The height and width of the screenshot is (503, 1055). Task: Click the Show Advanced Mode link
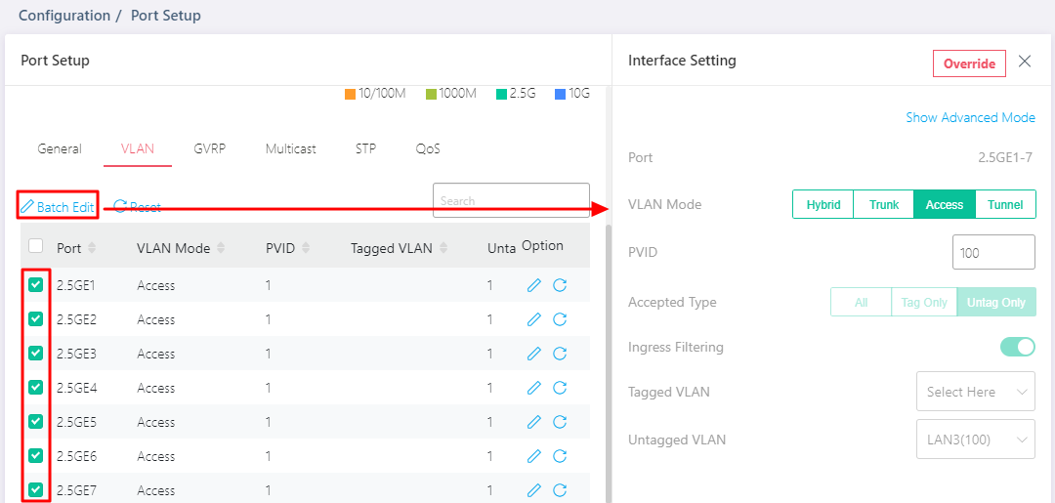pos(969,117)
